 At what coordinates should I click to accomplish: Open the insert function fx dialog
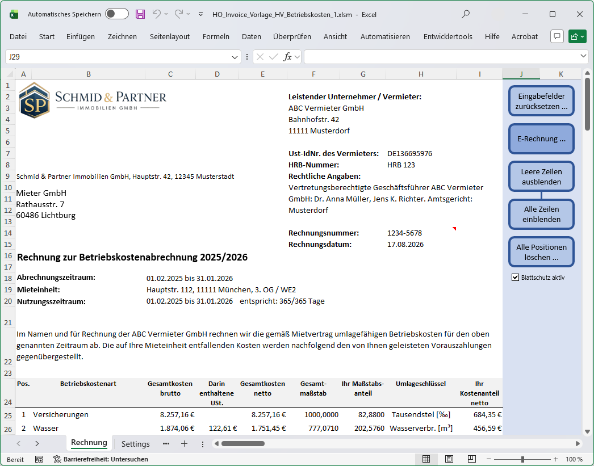tap(287, 57)
